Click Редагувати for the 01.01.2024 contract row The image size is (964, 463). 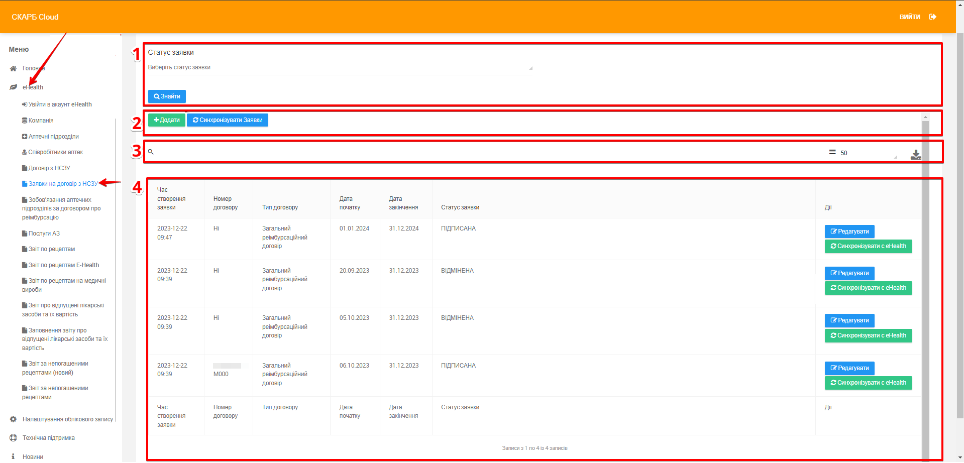pyautogui.click(x=849, y=231)
